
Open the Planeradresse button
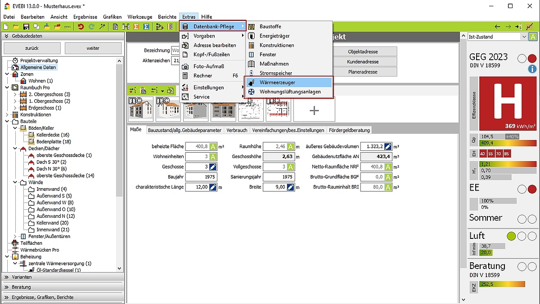pyautogui.click(x=363, y=72)
